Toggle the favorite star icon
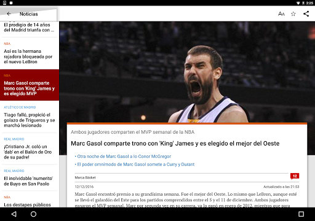The height and width of the screenshot is (221, 315). (293, 14)
